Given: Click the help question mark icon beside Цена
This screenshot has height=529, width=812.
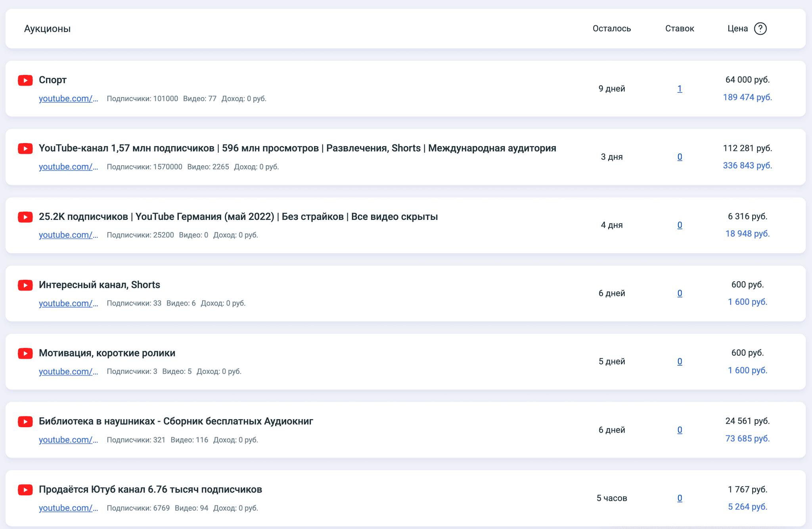Looking at the screenshot, I should click(x=760, y=29).
